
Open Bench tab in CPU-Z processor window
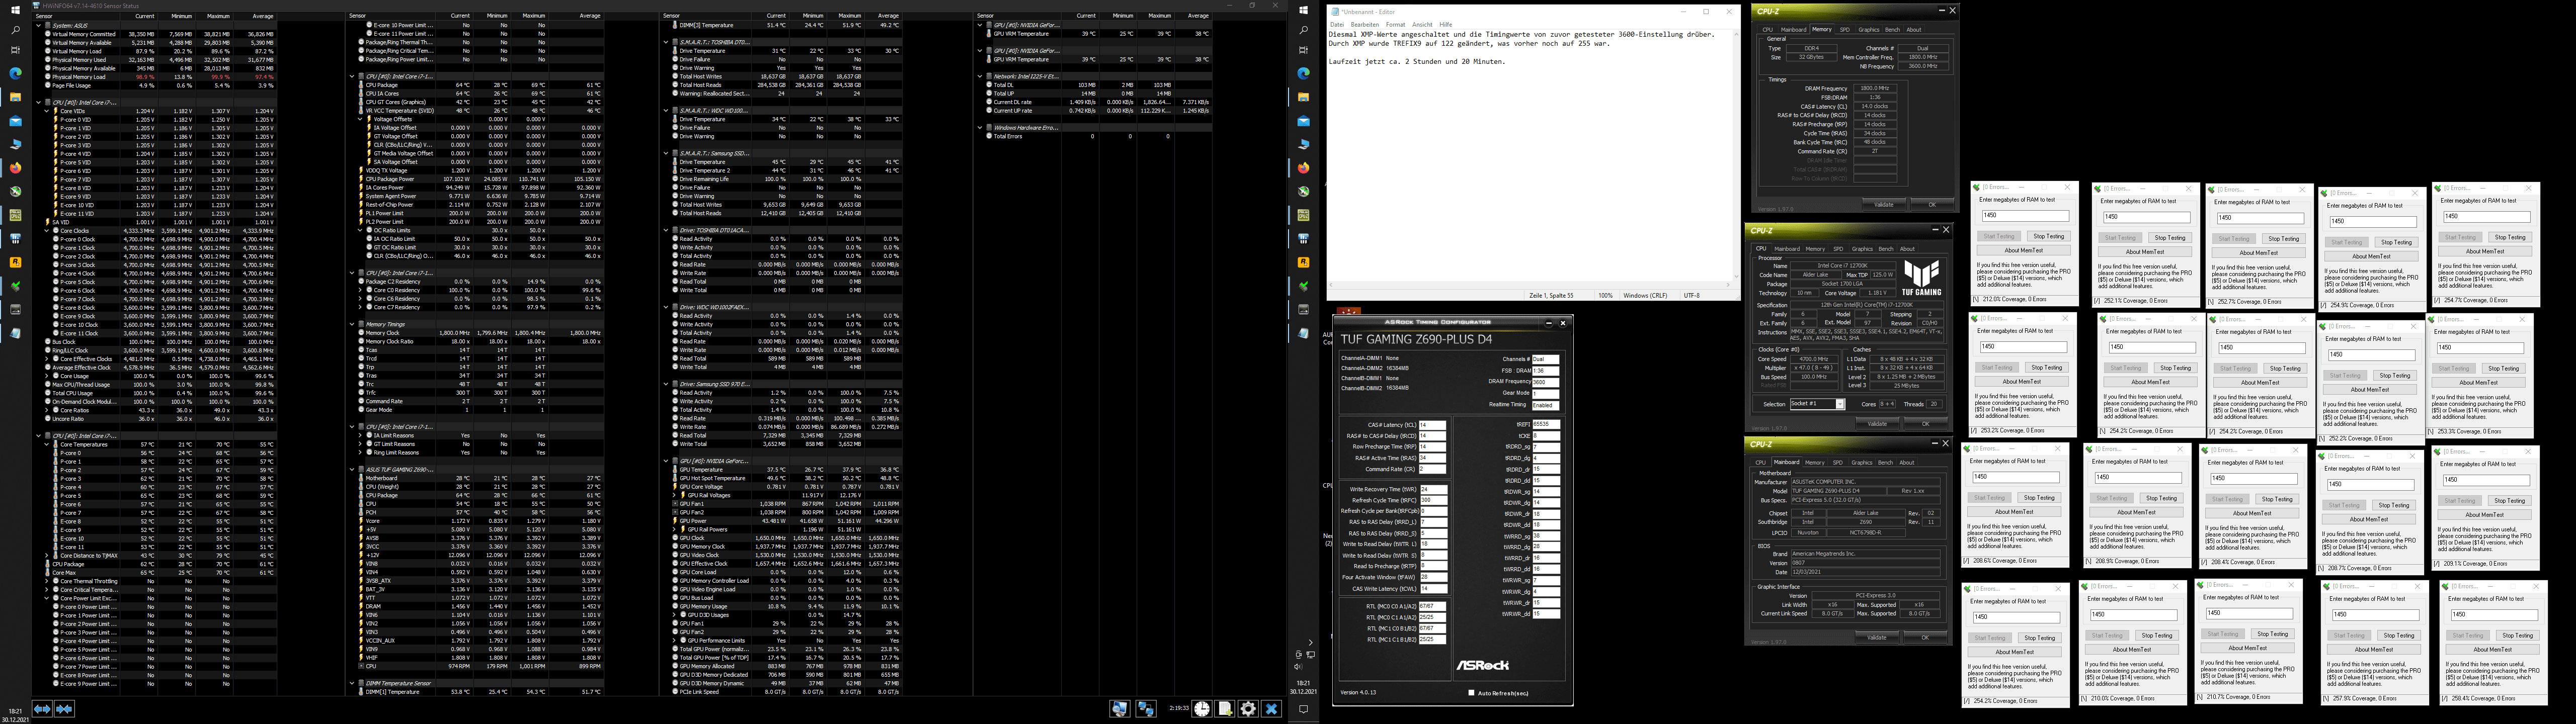[x=1886, y=249]
